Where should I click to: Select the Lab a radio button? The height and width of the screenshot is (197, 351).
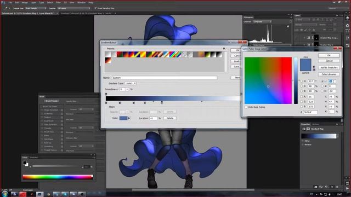(x=322, y=86)
